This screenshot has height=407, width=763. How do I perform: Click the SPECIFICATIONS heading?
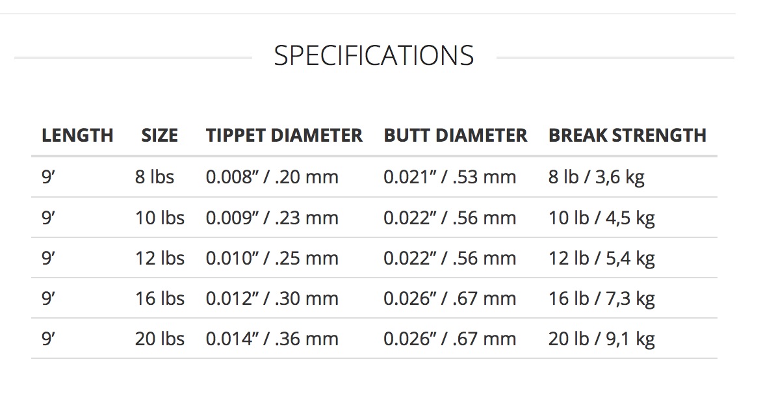(374, 55)
